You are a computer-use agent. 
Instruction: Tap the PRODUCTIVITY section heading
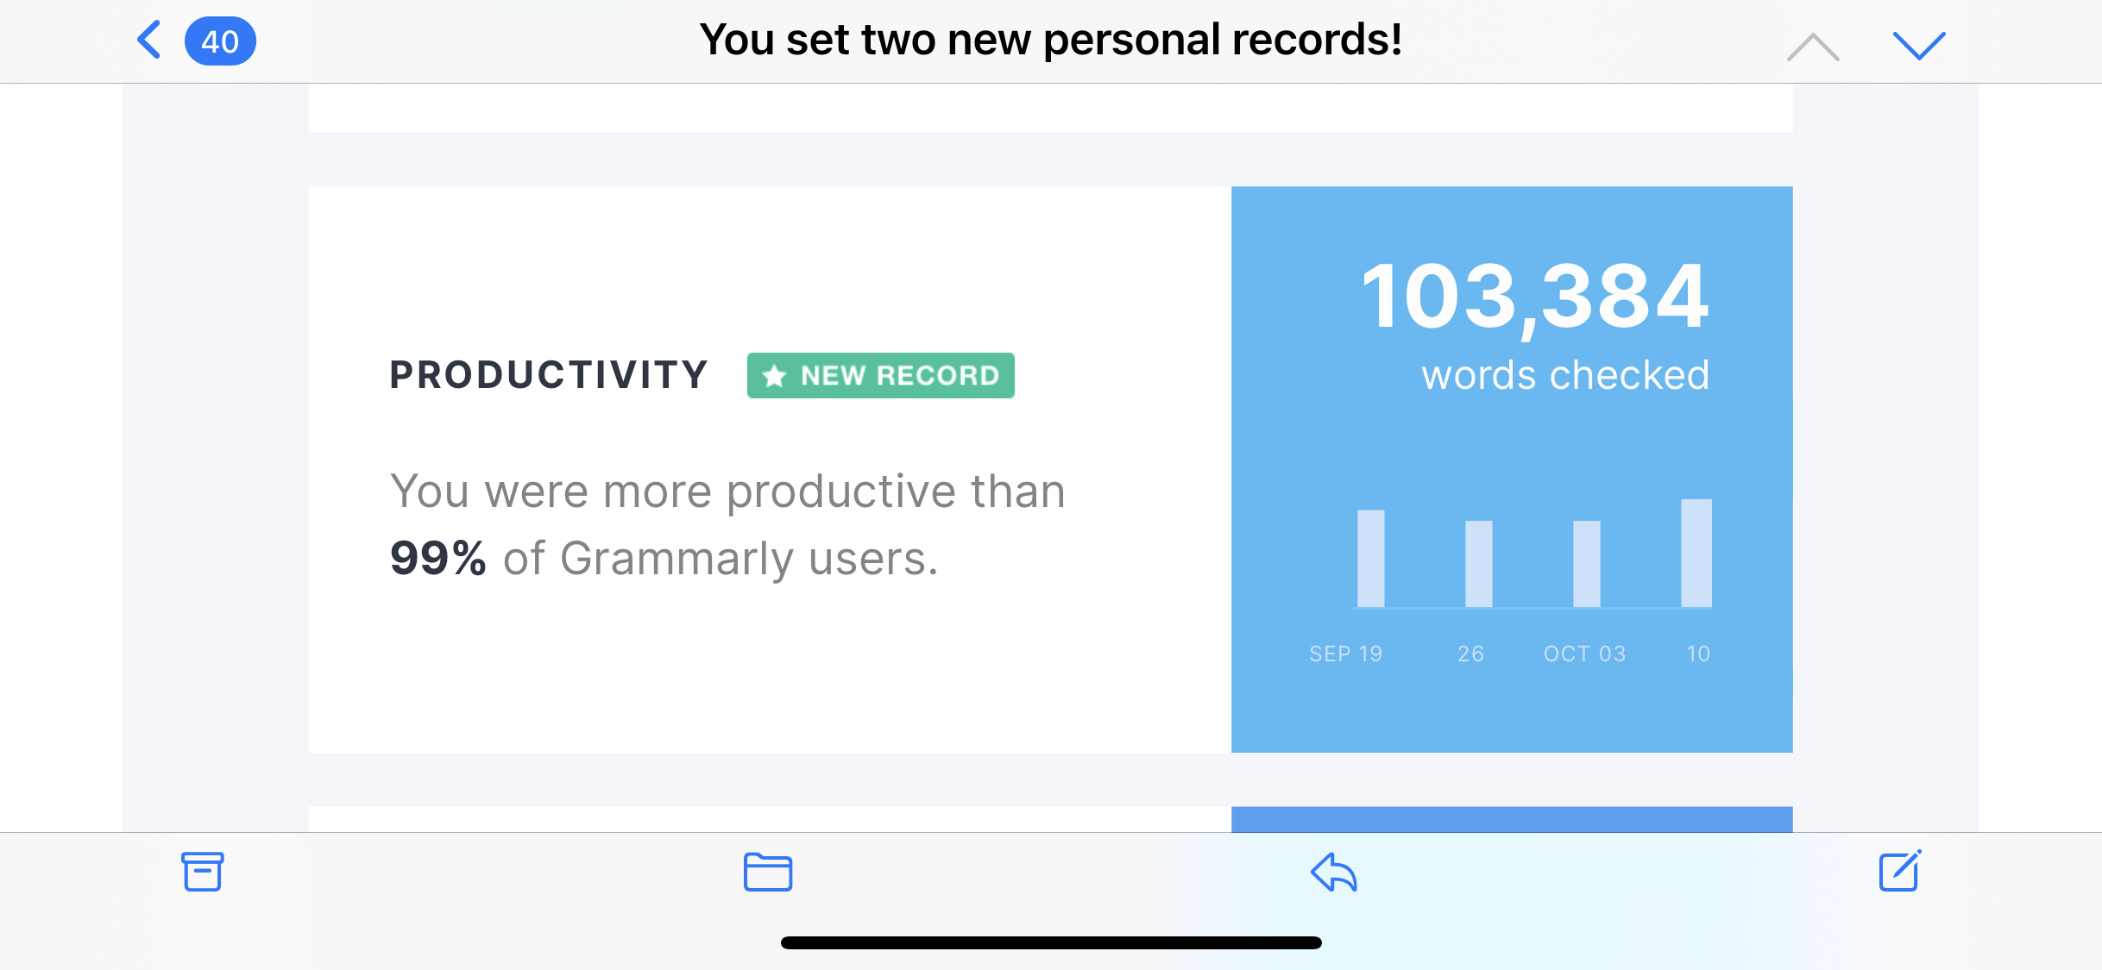pyautogui.click(x=549, y=376)
